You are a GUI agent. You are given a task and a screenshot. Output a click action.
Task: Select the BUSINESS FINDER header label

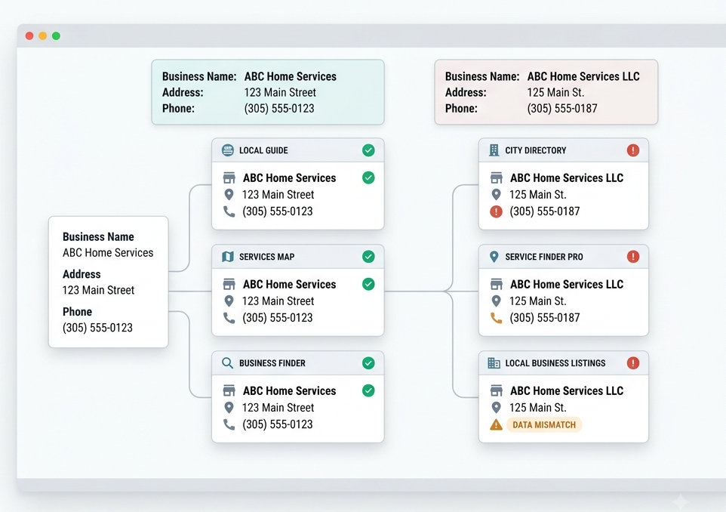pyautogui.click(x=272, y=363)
